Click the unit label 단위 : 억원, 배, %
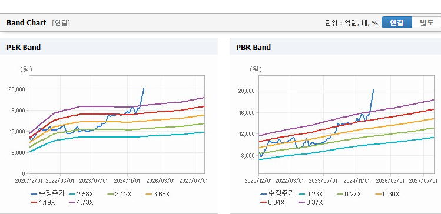The width and height of the screenshot is (441, 214). tap(352, 23)
